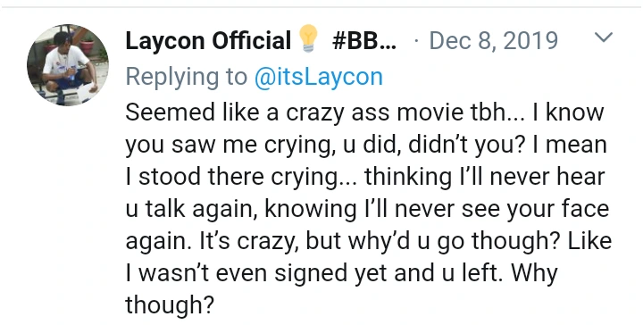Click the final word 'though?' in tweet
This screenshot has width=643, height=325.
coord(170,305)
